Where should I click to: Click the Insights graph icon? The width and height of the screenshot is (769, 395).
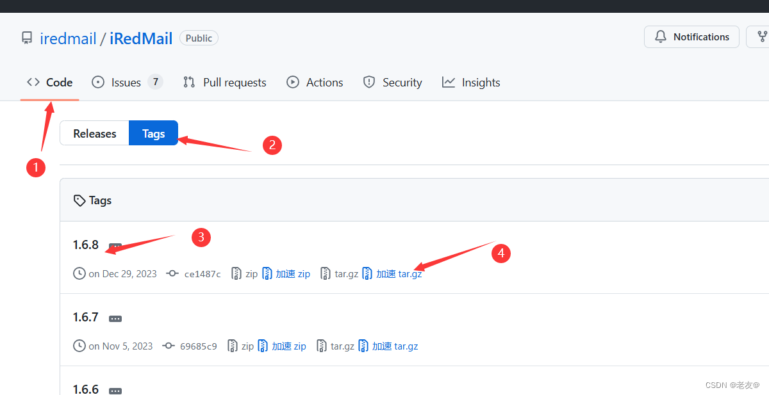(x=449, y=82)
